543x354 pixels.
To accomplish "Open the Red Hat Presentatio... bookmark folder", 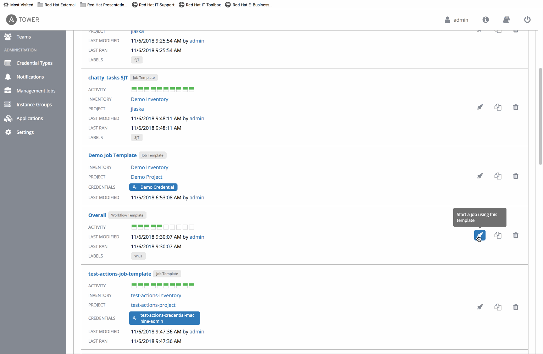I will [x=104, y=5].
